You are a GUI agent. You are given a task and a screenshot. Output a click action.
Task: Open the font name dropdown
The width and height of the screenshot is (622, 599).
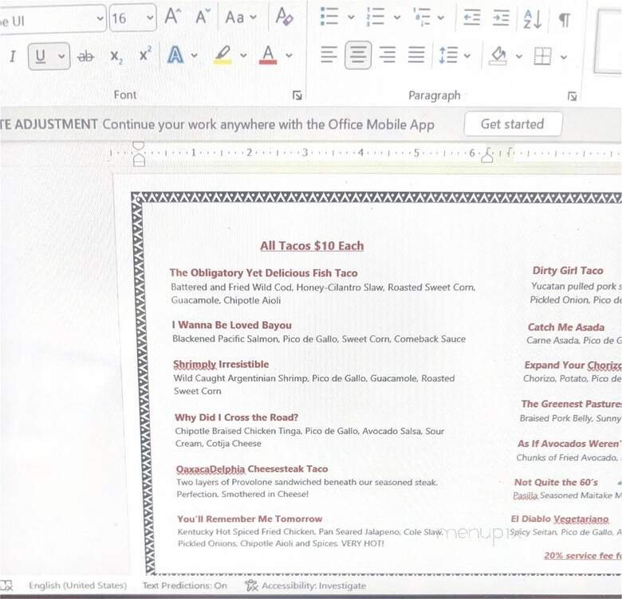(100, 18)
